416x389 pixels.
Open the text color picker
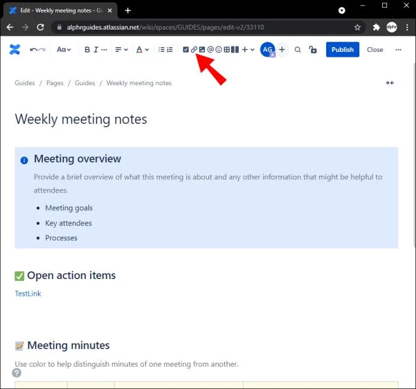[142, 50]
